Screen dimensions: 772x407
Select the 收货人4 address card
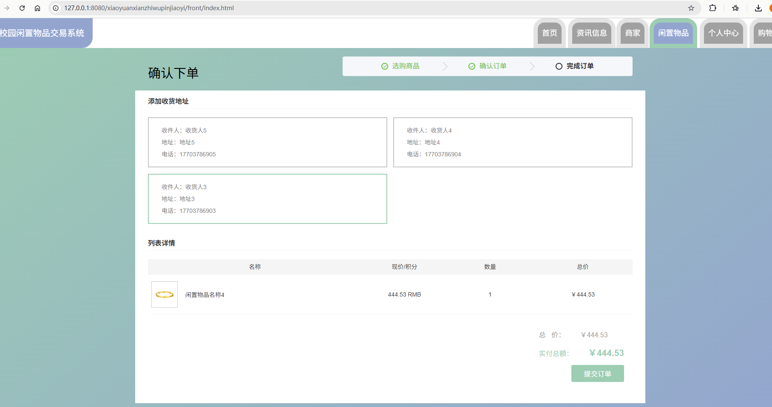click(x=513, y=142)
